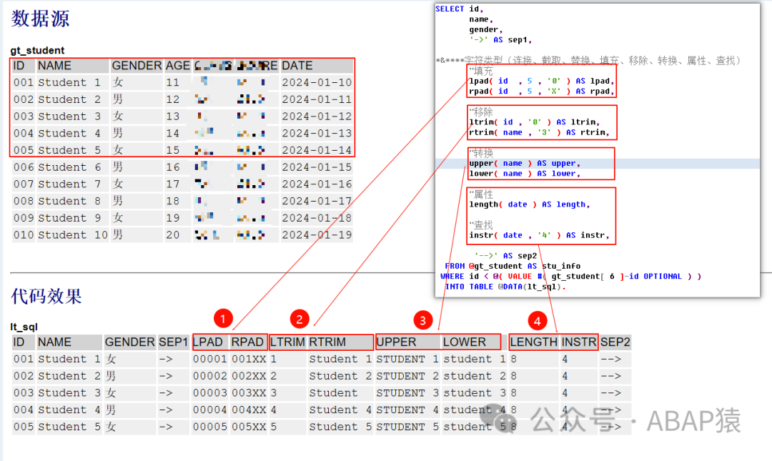Click the RTRIM column header
This screenshot has height=461, width=772.
(x=327, y=342)
